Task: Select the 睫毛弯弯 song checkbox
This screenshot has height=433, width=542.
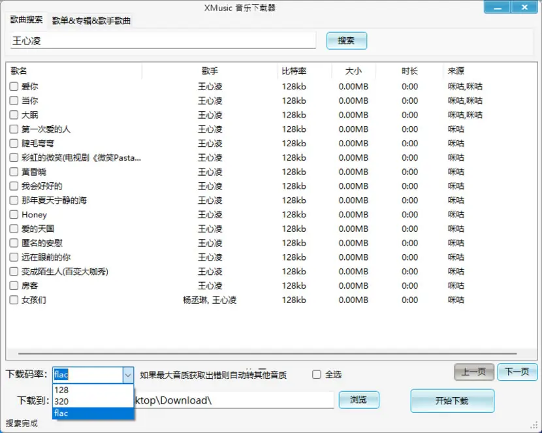Action: (14, 144)
